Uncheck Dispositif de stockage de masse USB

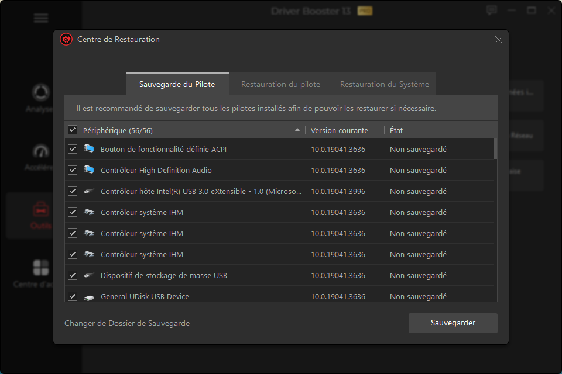[73, 275]
